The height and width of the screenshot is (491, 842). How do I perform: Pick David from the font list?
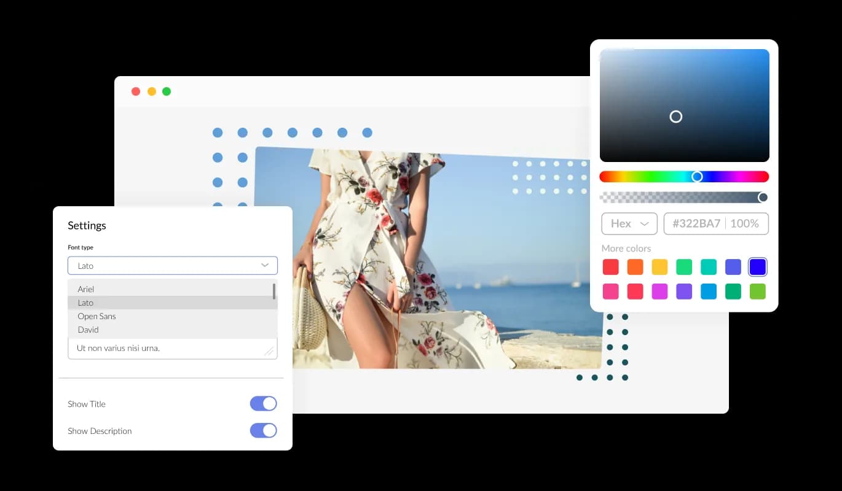pyautogui.click(x=88, y=330)
